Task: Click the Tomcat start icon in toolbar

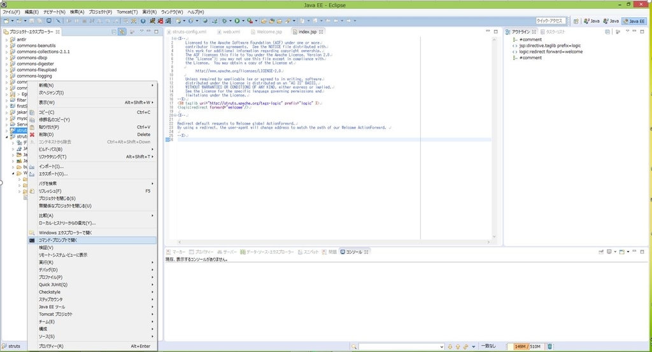Action: point(153,21)
